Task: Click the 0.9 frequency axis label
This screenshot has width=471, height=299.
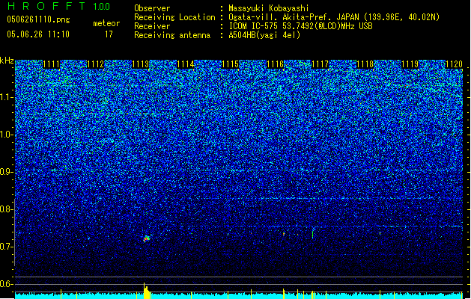Action: pos(6,172)
